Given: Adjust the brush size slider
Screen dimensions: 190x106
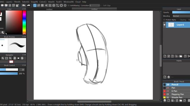Looking at the screenshot, I should pos(9,69).
